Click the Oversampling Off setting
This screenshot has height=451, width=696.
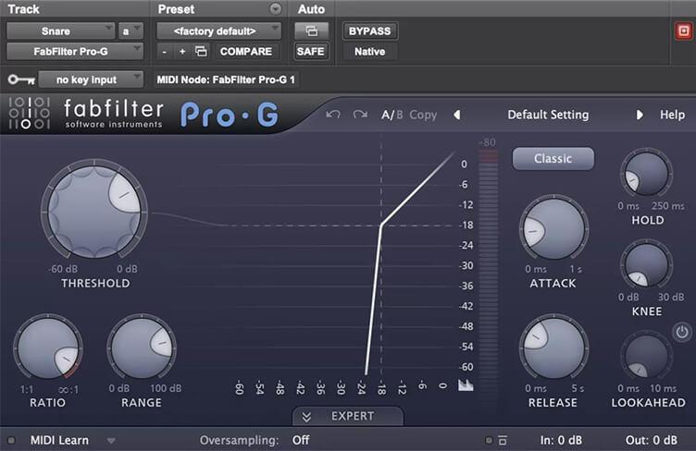tap(301, 440)
